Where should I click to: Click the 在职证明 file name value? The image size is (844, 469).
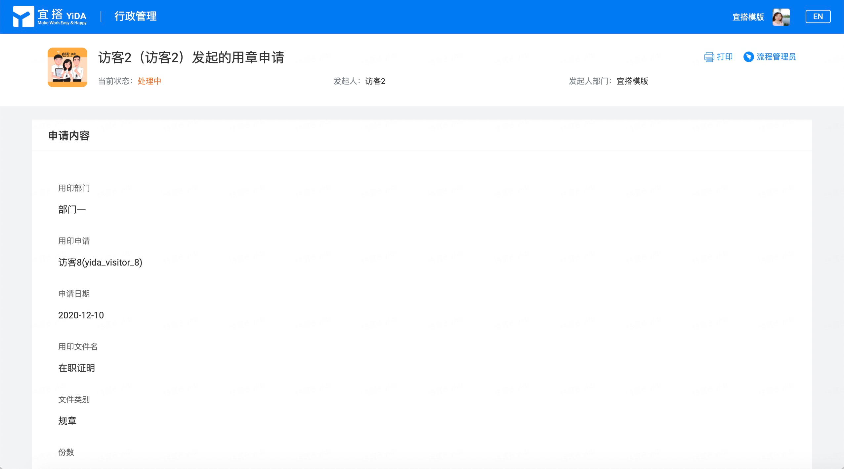76,368
